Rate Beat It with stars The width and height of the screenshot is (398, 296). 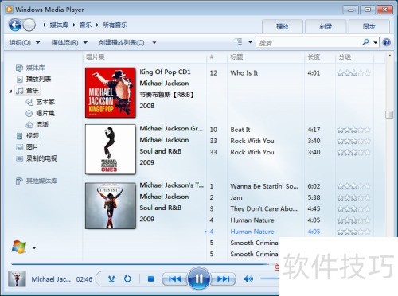click(353, 130)
